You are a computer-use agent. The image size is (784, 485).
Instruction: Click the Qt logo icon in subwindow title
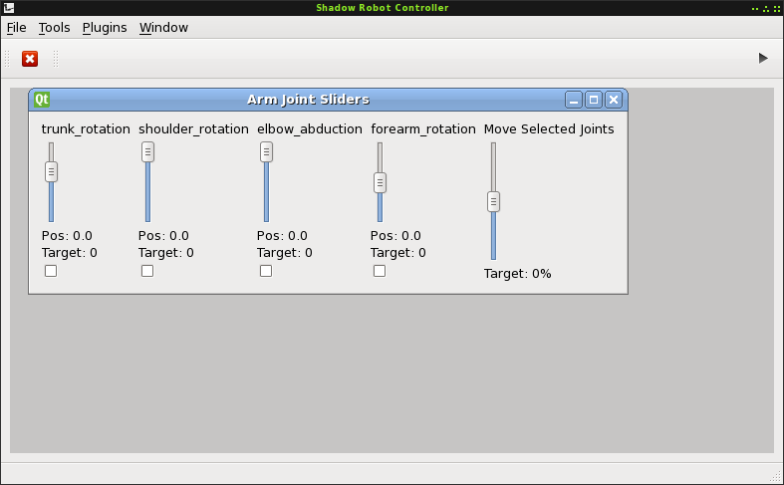click(x=42, y=100)
